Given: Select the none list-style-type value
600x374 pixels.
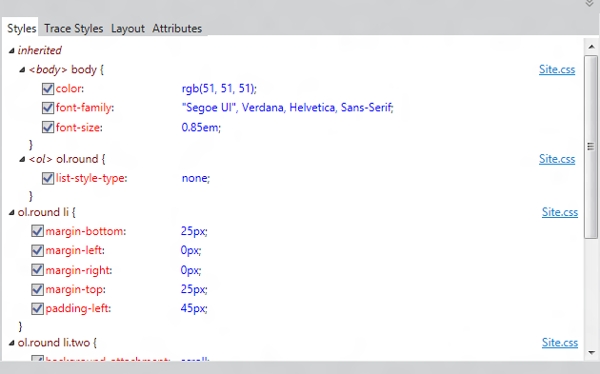Looking at the screenshot, I should click(x=196, y=178).
